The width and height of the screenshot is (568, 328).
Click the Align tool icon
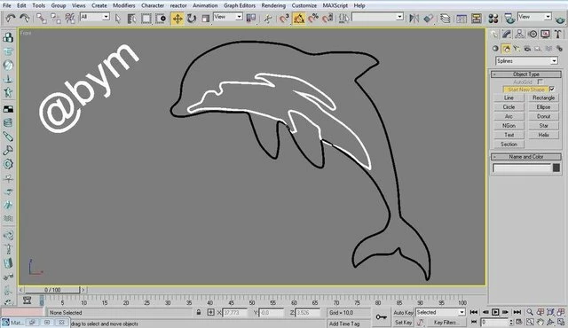pos(429,18)
